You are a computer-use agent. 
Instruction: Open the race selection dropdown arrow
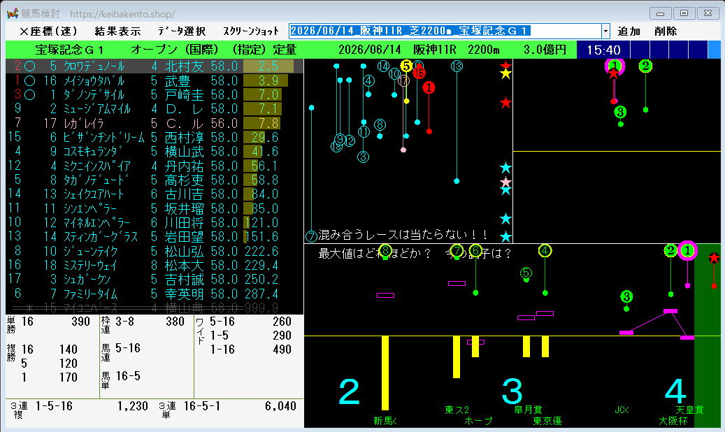click(x=605, y=31)
